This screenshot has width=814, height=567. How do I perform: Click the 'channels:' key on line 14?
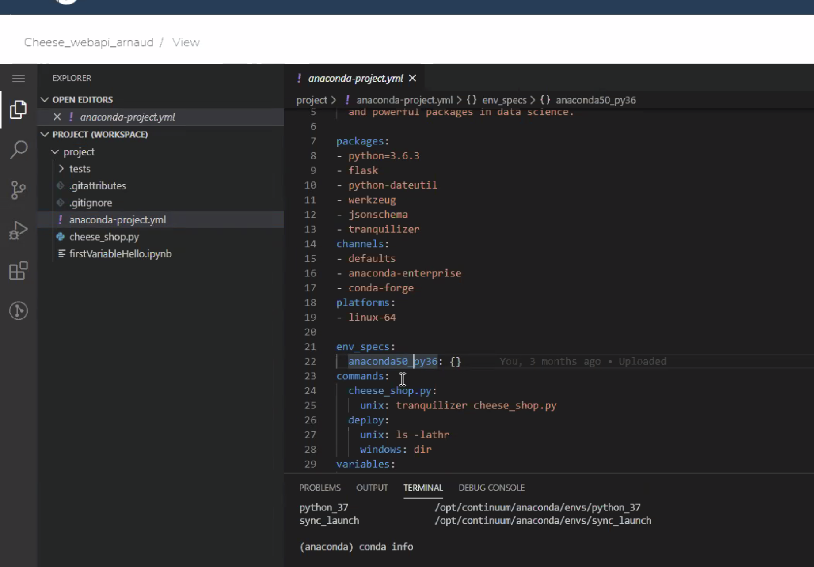tap(362, 244)
